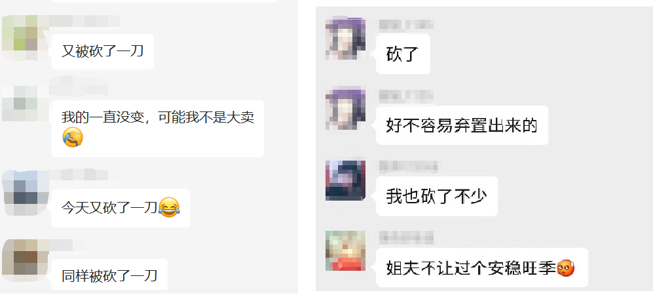Select the message '我的一直没变，可能我不是大卖'
Viewport: 653px width, 297px height.
pyautogui.click(x=158, y=129)
